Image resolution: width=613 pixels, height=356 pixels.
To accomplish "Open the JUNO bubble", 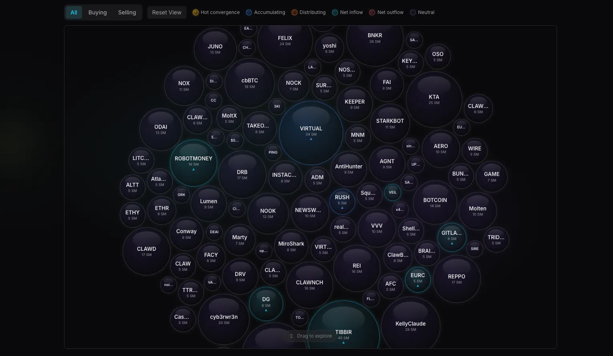I will pos(215,49).
